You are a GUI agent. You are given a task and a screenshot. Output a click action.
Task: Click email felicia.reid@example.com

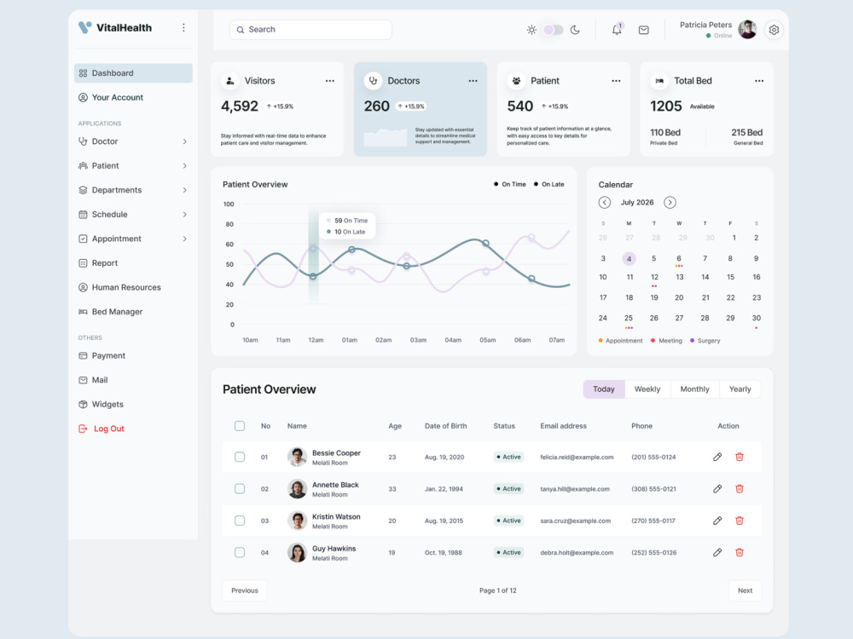577,457
